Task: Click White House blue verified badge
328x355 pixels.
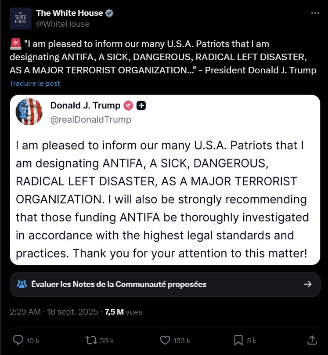Action: point(110,13)
